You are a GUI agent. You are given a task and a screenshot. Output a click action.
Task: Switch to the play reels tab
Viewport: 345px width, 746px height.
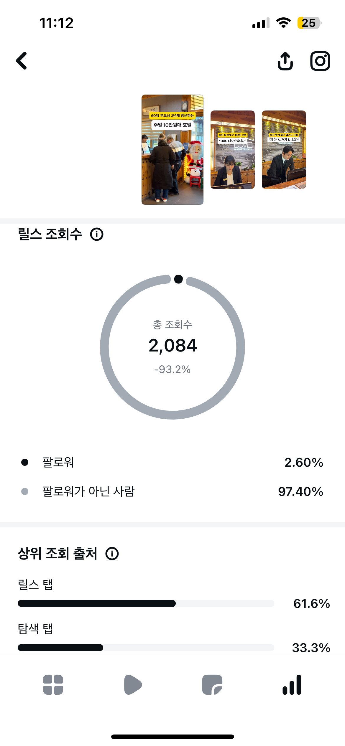click(x=133, y=684)
